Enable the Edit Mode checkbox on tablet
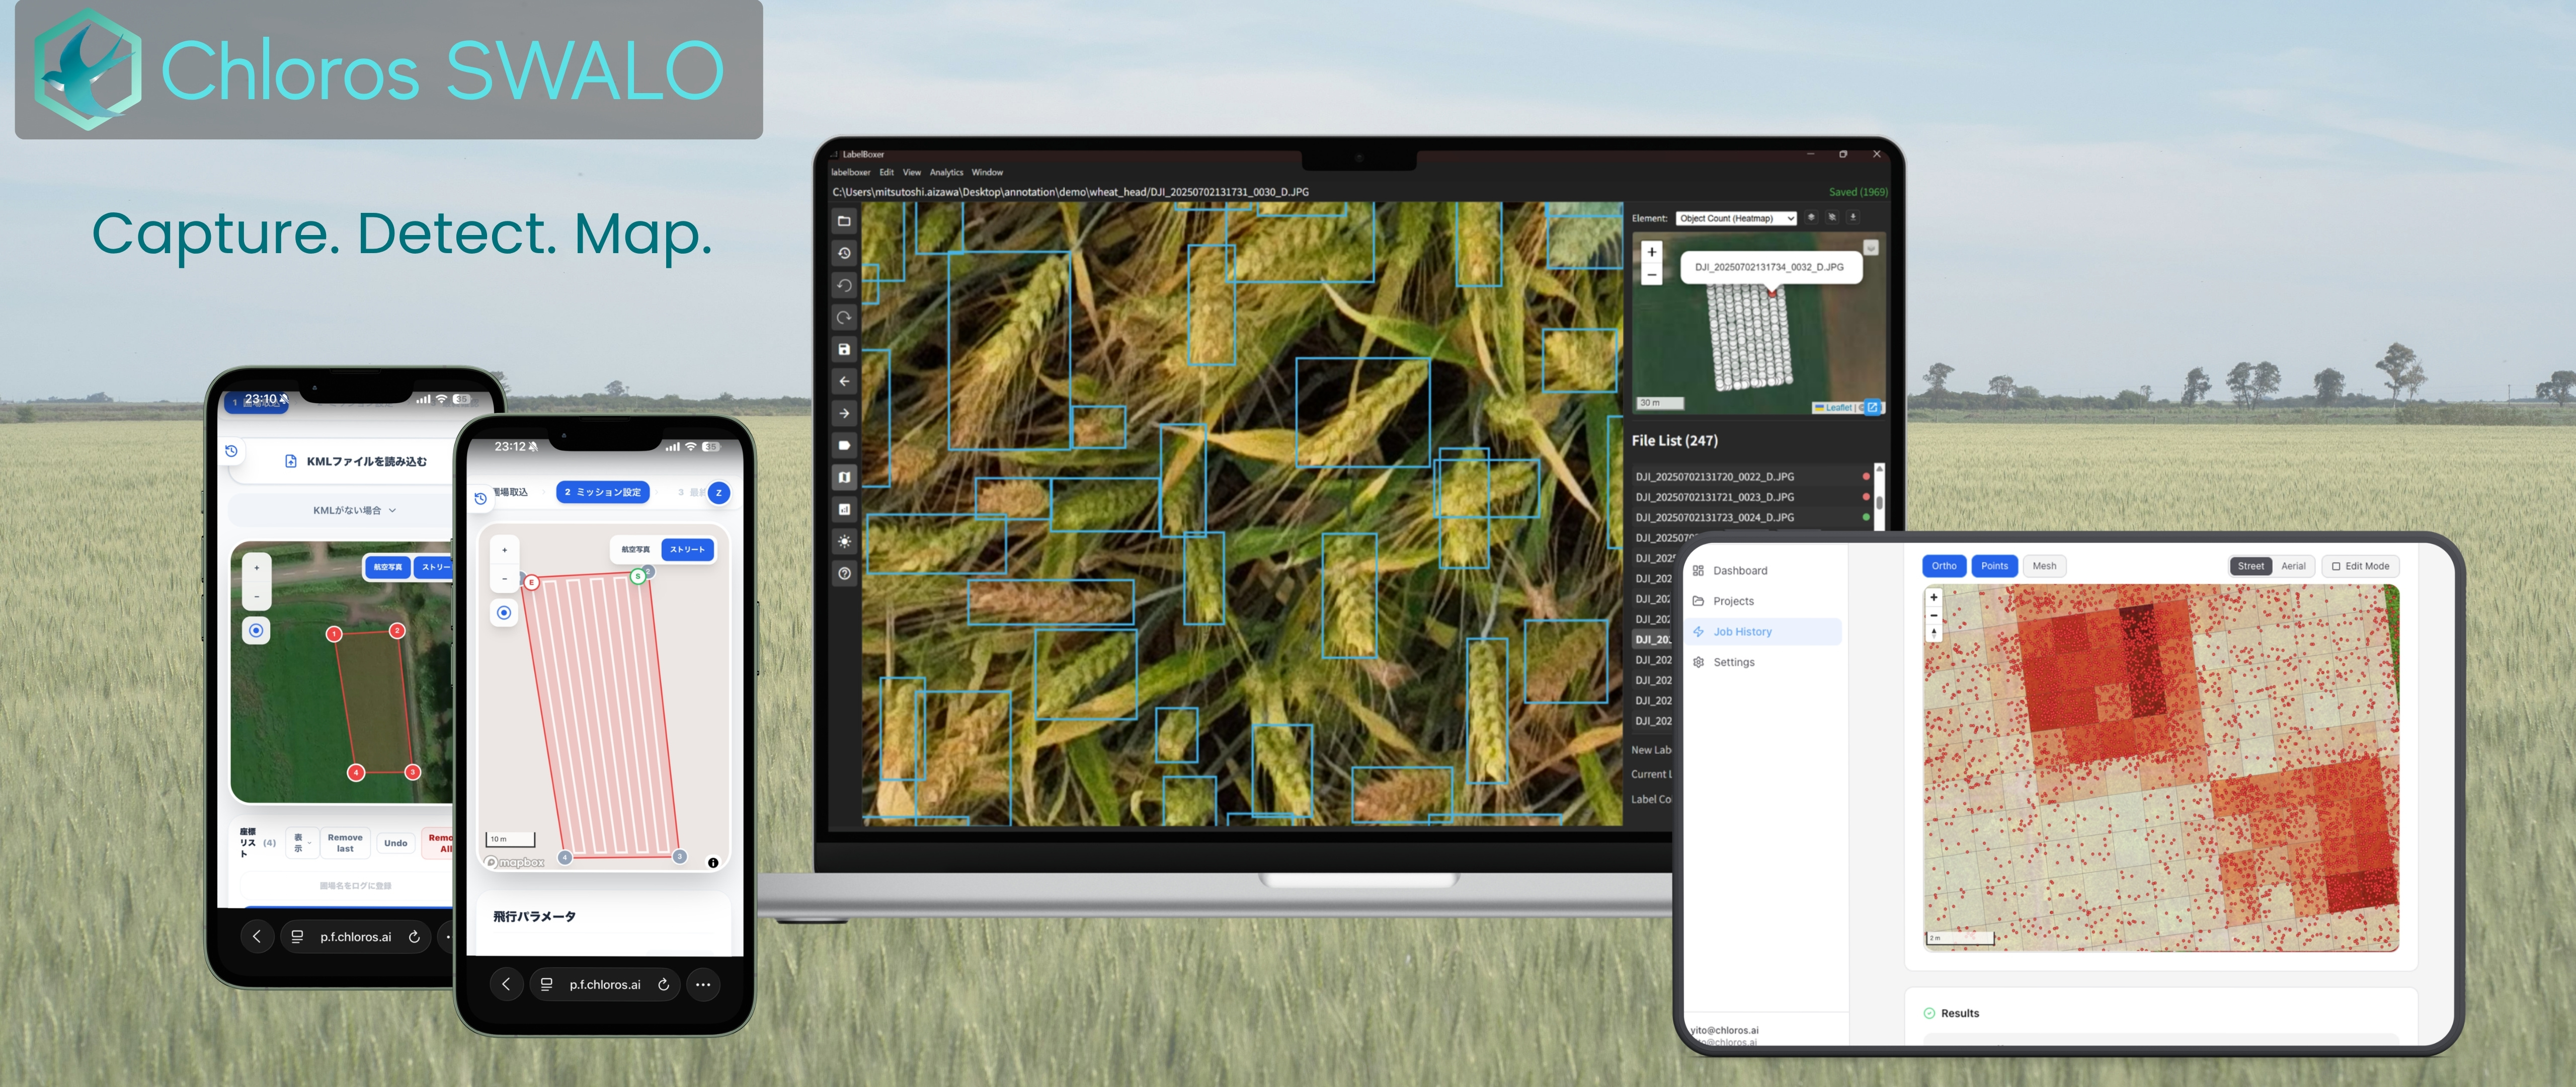Screen dimensions: 2576x1087 pyautogui.click(x=2336, y=566)
